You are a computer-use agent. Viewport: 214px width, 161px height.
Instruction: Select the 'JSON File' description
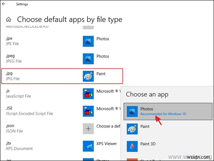pyautogui.click(x=14, y=131)
